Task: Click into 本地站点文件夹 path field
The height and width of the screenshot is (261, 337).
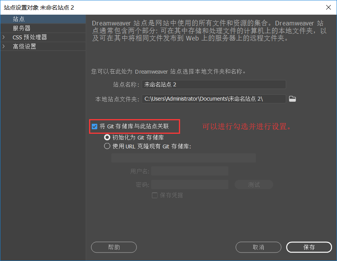Action: [214, 99]
